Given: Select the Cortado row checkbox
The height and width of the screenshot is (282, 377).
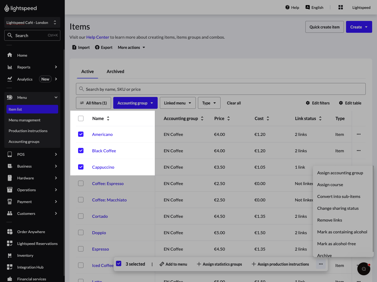Looking at the screenshot, I should coord(81,216).
